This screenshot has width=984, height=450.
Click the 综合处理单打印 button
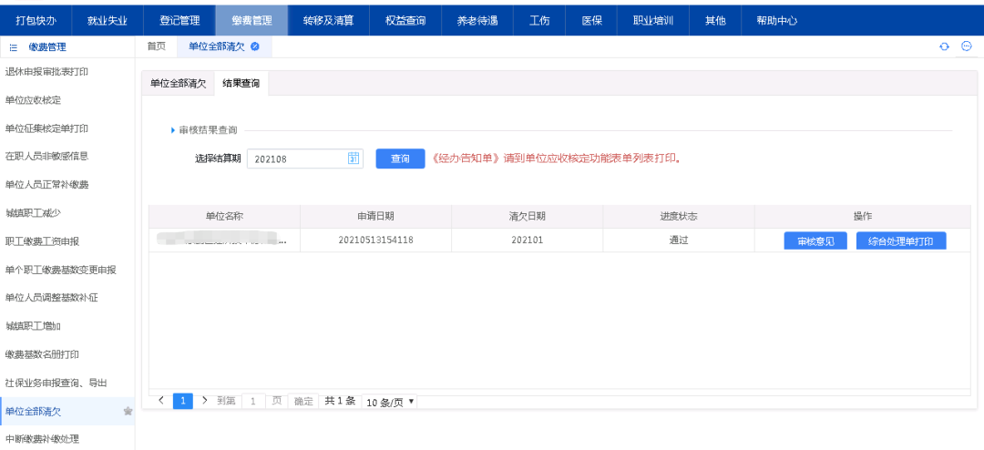901,241
